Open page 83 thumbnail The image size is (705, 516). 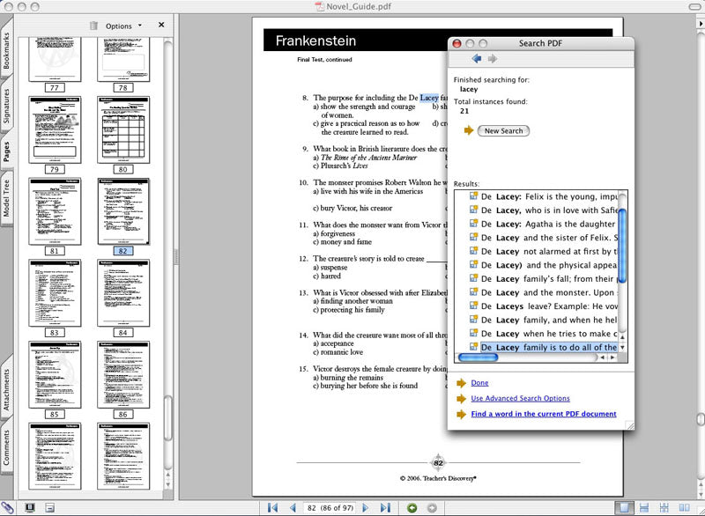coord(55,291)
